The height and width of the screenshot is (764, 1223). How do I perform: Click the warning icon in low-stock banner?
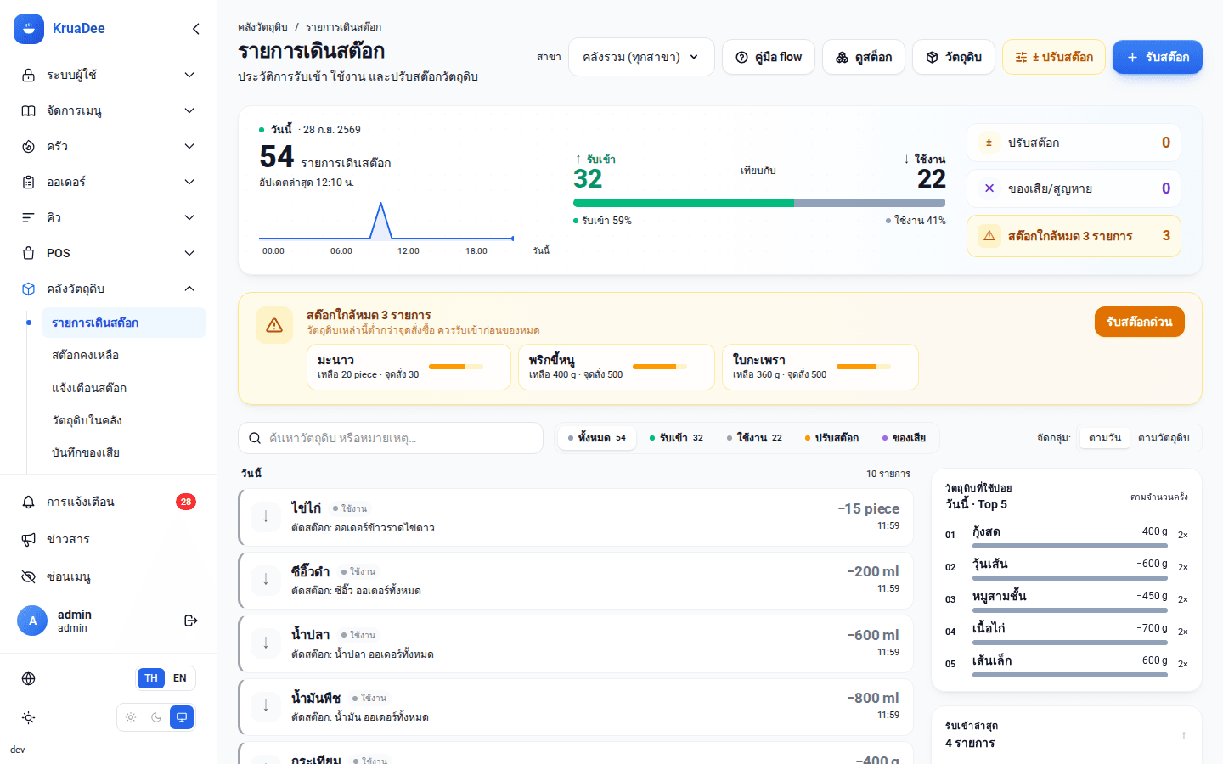[274, 325]
